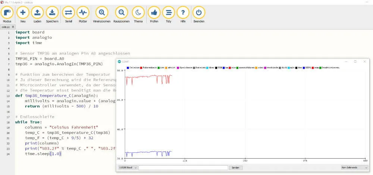This screenshot has width=373, height=175.
Task: Expand the 115200 Baud rate dropdown
Action: pos(128,168)
